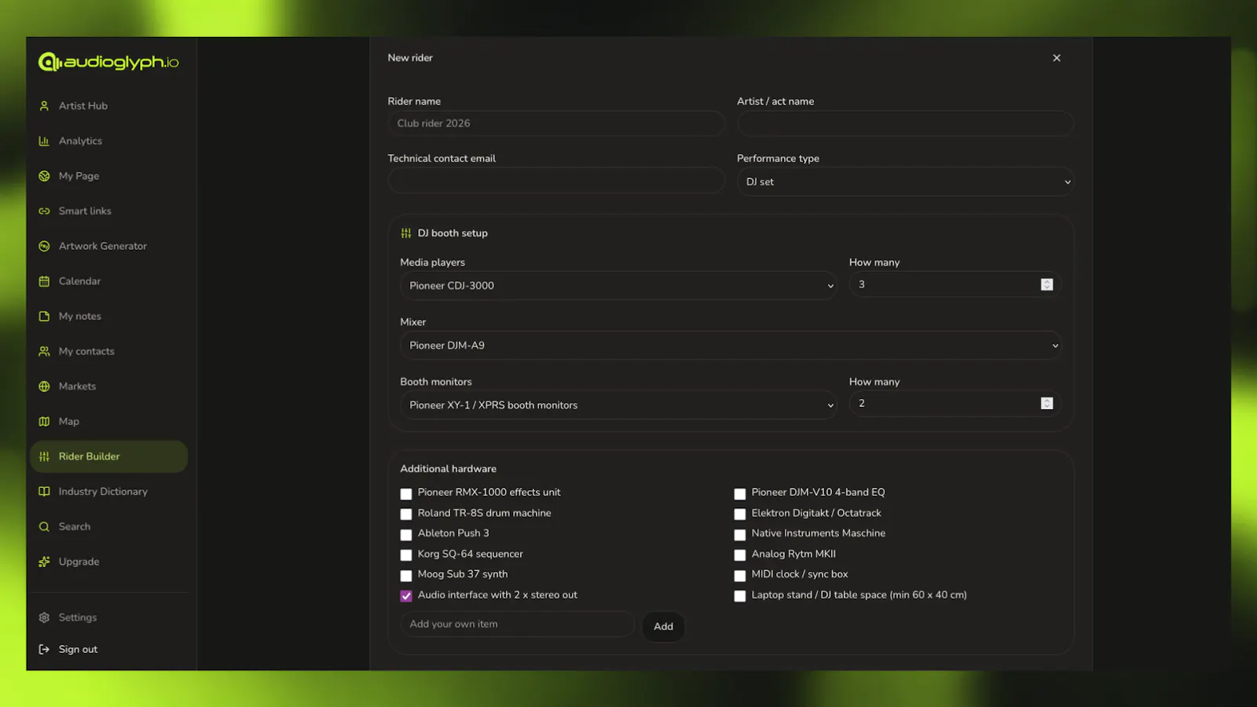Open the Calendar label in sidebar
The width and height of the screenshot is (1257, 707).
coord(79,281)
